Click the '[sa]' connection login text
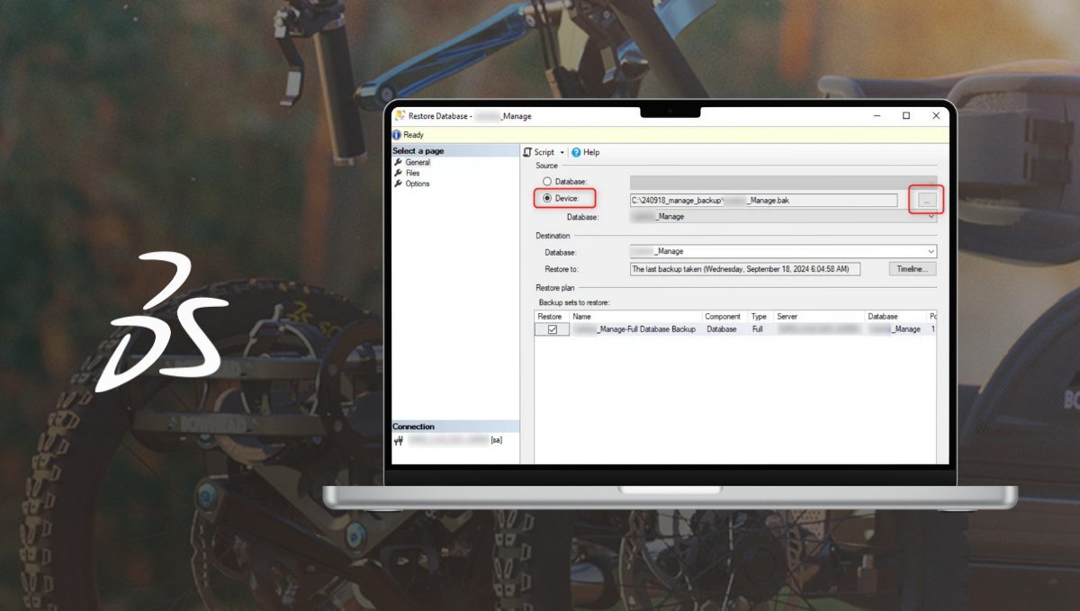Viewport: 1080px width, 611px height. tap(496, 441)
